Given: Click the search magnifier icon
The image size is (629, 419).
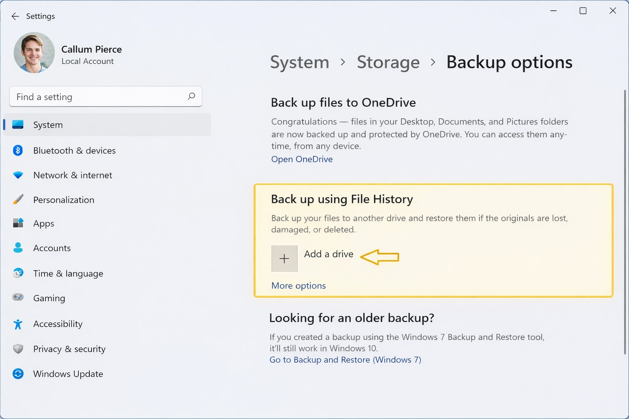Looking at the screenshot, I should (x=191, y=97).
